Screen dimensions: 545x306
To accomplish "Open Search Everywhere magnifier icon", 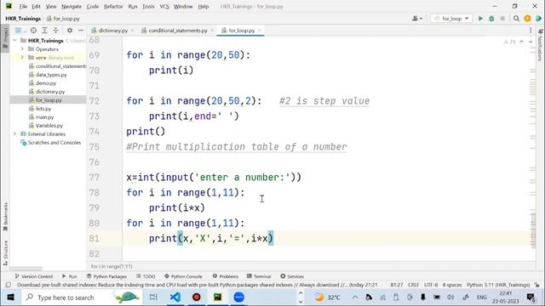I will (x=517, y=19).
